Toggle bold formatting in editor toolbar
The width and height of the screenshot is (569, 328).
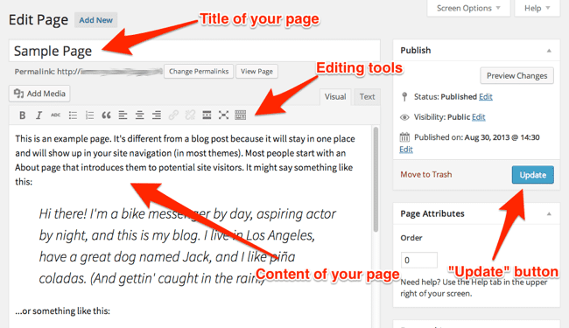pos(22,115)
